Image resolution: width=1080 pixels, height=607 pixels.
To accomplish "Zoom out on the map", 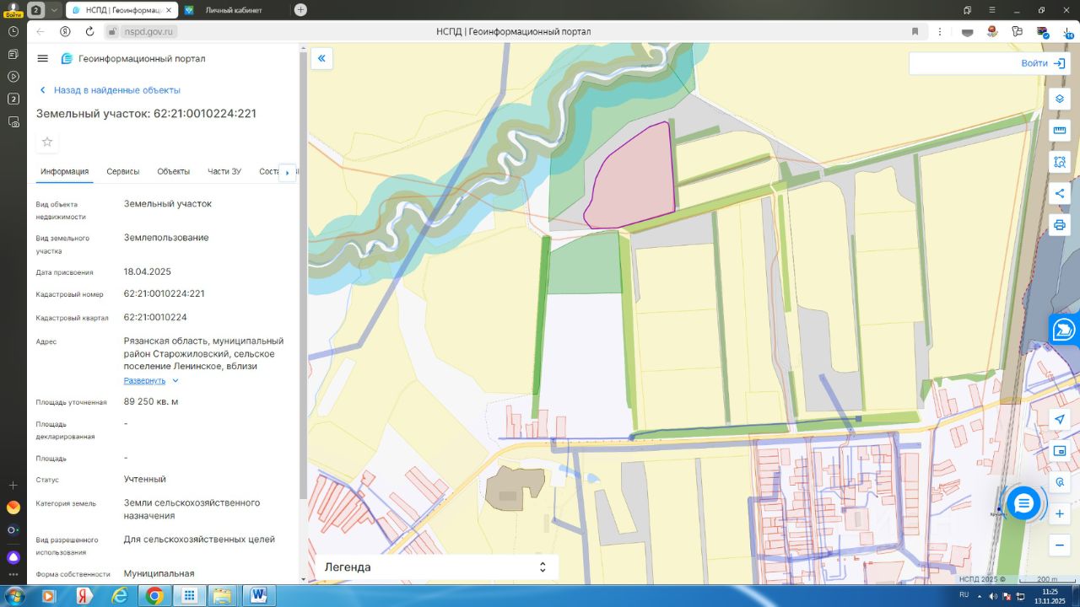I will (1060, 545).
